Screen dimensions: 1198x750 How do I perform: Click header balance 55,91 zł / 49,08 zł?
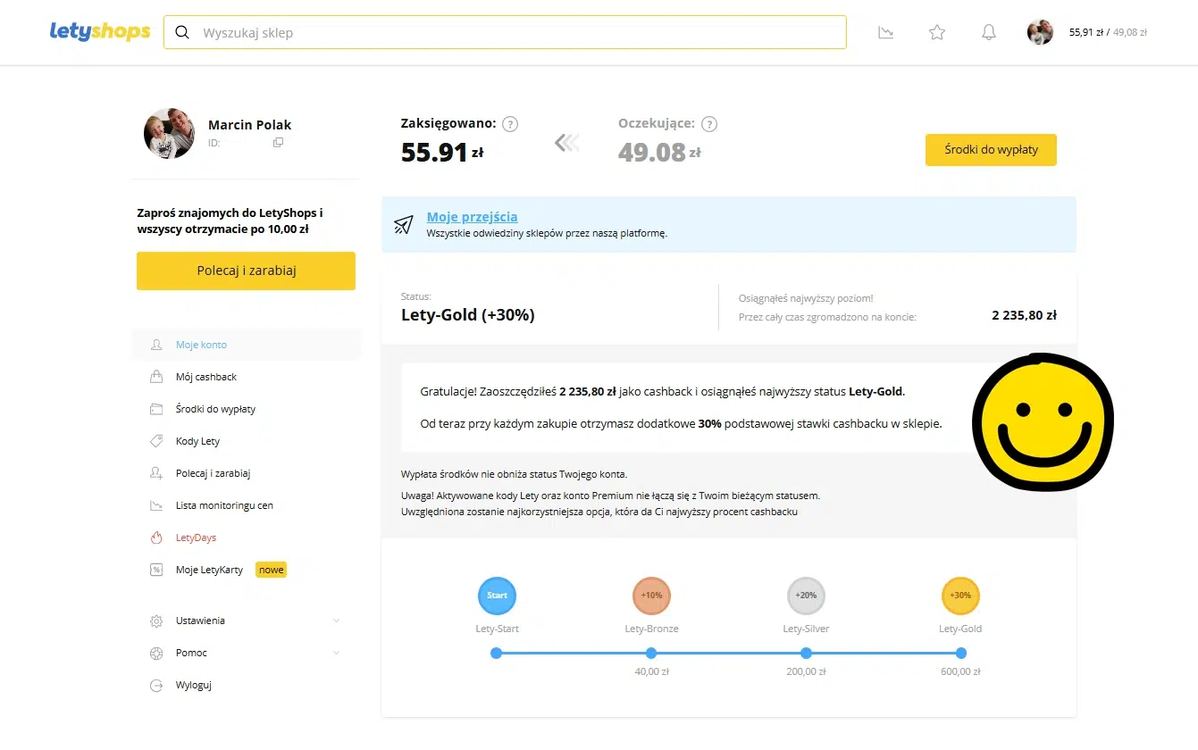tap(1108, 33)
